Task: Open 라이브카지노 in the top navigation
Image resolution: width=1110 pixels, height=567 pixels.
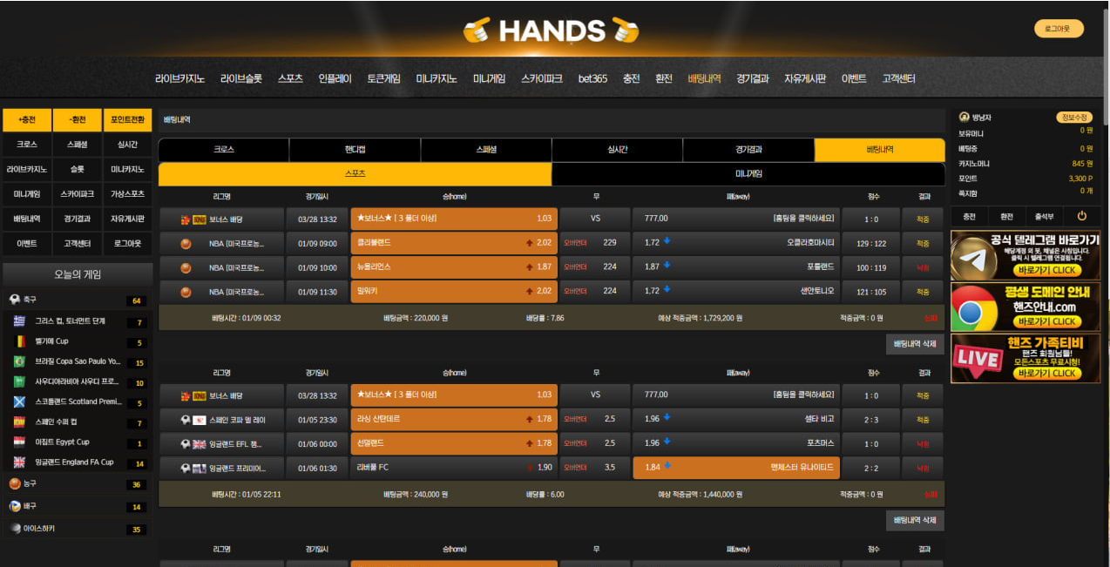Action: [180, 78]
